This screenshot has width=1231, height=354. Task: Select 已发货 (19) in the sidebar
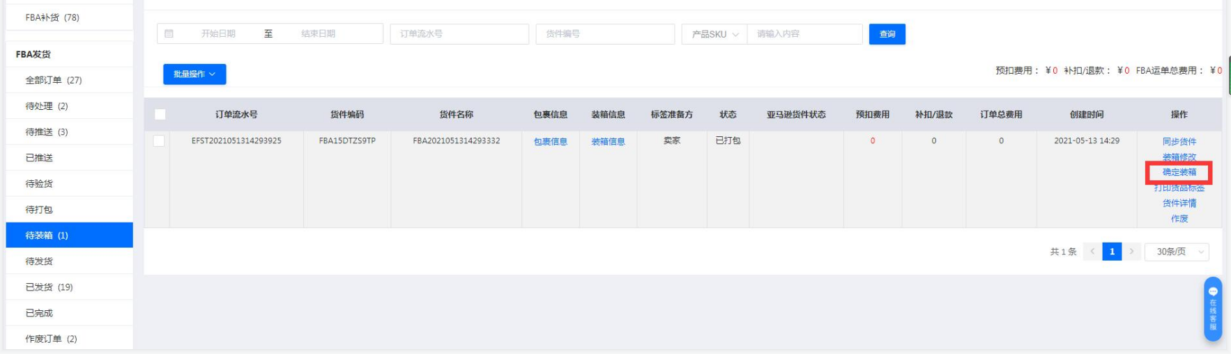pyautogui.click(x=49, y=287)
